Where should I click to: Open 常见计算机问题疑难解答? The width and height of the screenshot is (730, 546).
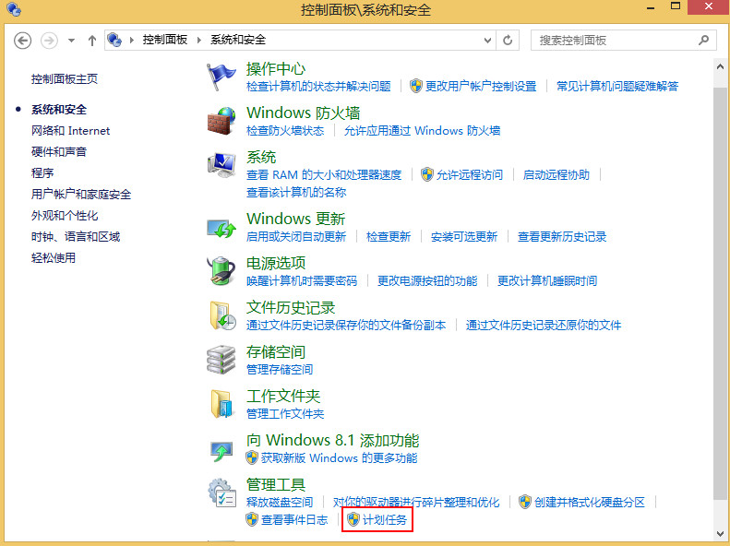pyautogui.click(x=617, y=87)
